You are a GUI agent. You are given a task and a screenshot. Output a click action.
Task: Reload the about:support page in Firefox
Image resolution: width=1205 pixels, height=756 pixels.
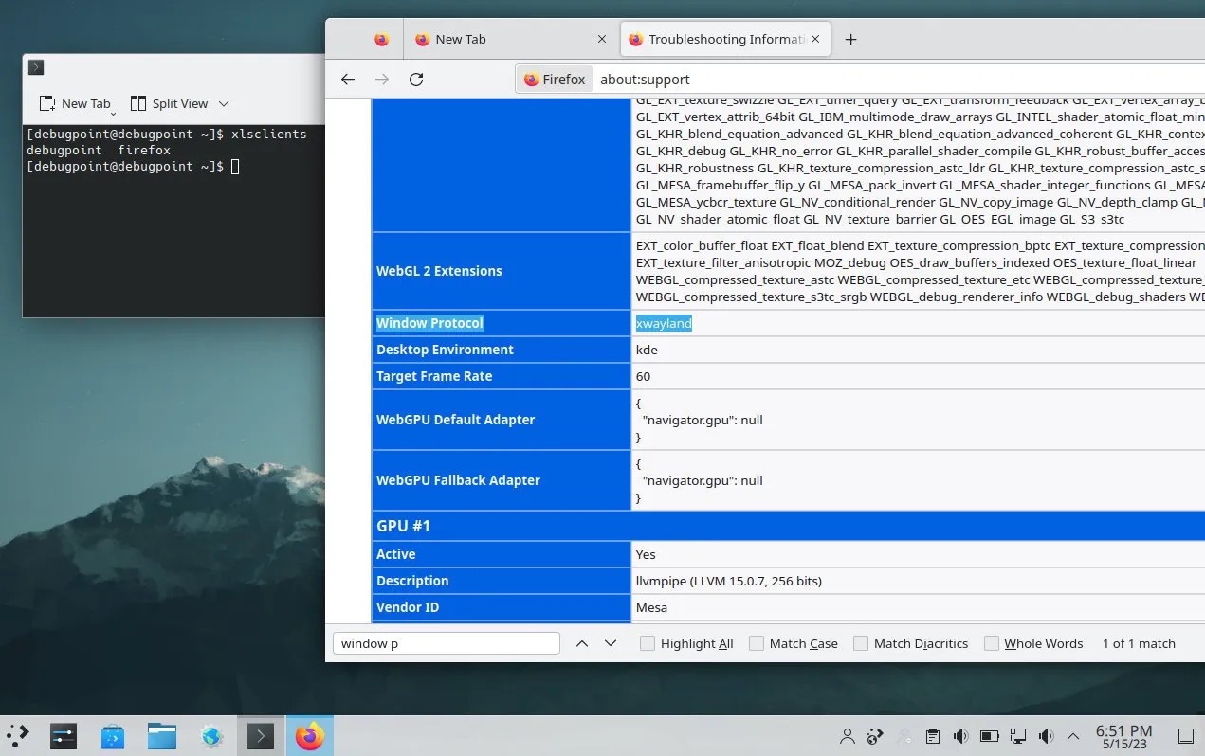click(415, 80)
